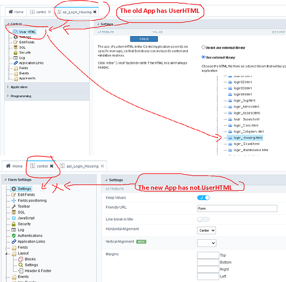Viewport: 286px width, 282px height.
Task: Select Do not use external library radio
Action: tap(203, 47)
